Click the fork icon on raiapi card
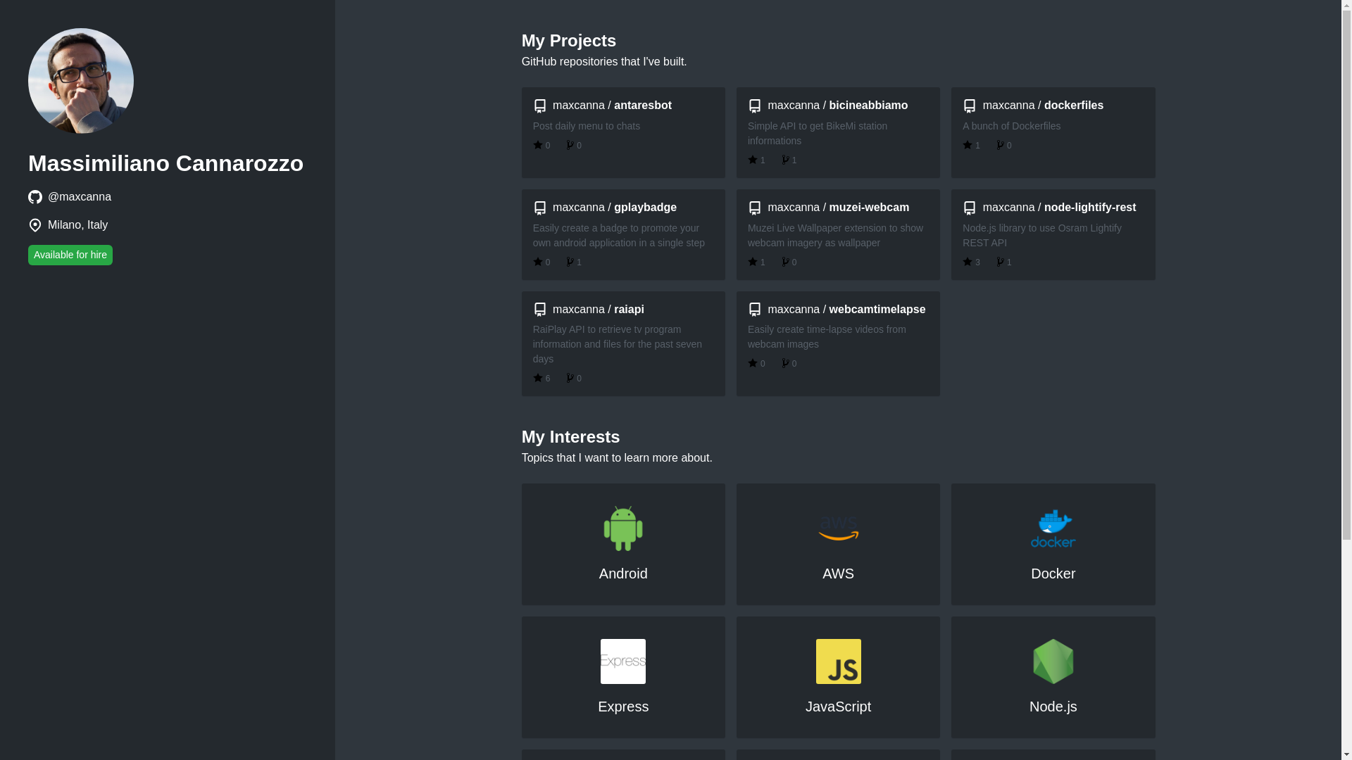Image resolution: width=1352 pixels, height=760 pixels. [570, 378]
